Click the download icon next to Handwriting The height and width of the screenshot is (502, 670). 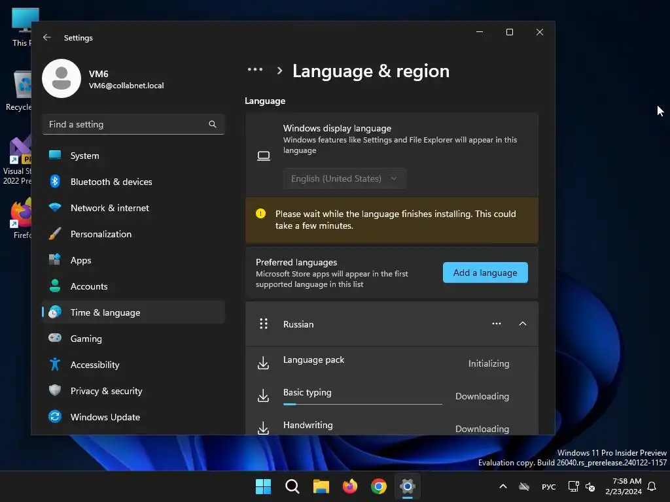263,427
